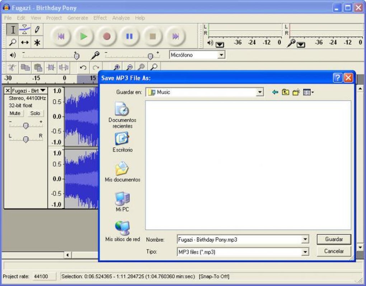Click the track pan L/R slider thumb

pos(26,139)
